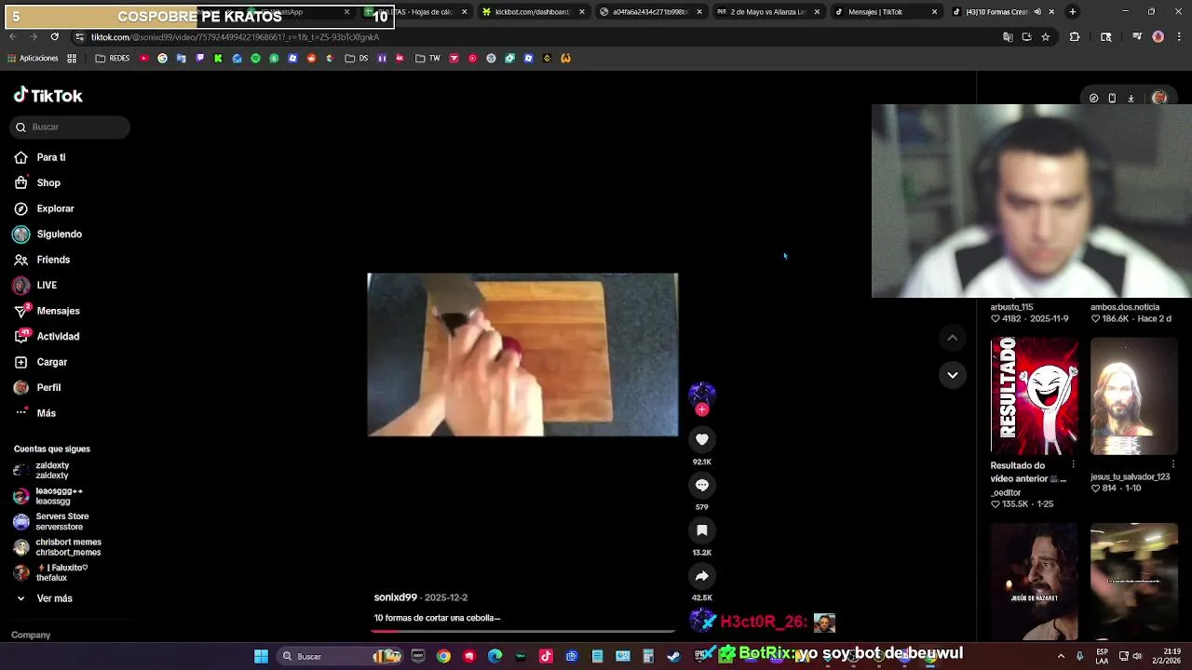
Task: Open the Cargar upload page
Action: tap(41, 362)
